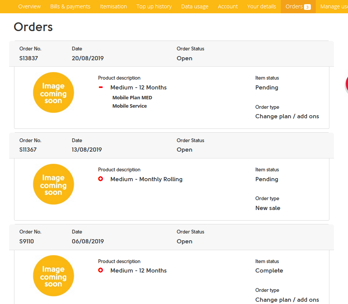Click the placeholder image for order S13837
This screenshot has height=304, width=348.
point(53,92)
